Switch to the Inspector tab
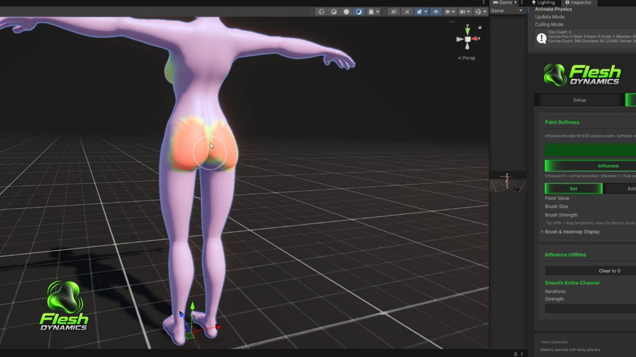The width and height of the screenshot is (636, 357). [x=578, y=3]
